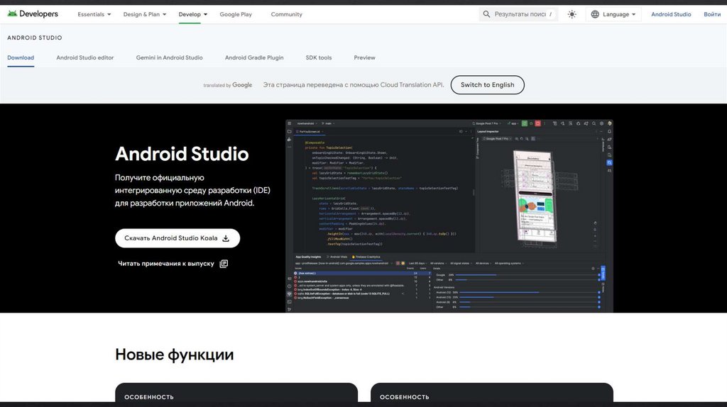Click the Новые функции heading
Image resolution: width=727 pixels, height=407 pixels.
(x=175, y=355)
